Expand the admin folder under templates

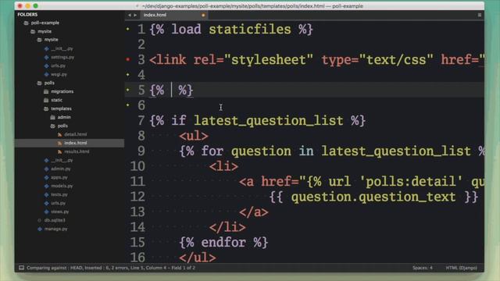click(x=52, y=117)
